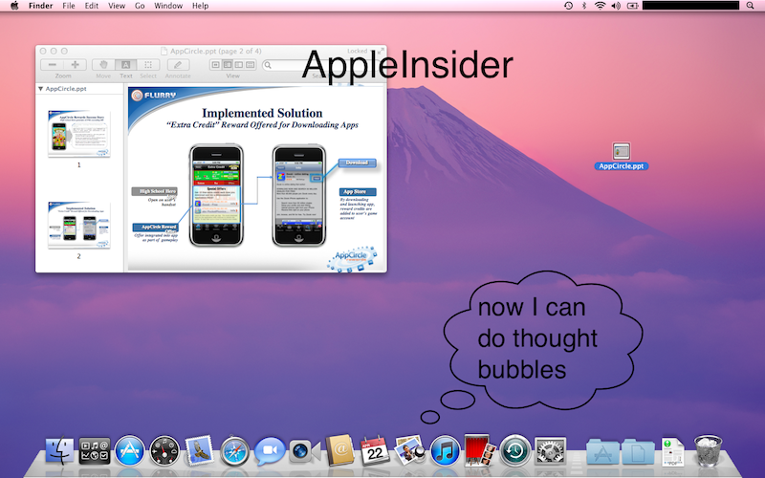This screenshot has height=478, width=765.
Task: Open System Preferences from the Dock
Action: point(551,450)
